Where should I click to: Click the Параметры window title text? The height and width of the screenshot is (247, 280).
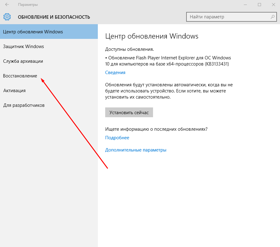(28, 5)
